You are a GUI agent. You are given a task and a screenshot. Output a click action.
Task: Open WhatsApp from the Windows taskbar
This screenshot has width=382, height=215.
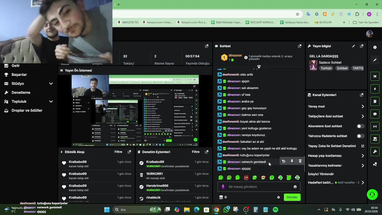tap(226, 210)
